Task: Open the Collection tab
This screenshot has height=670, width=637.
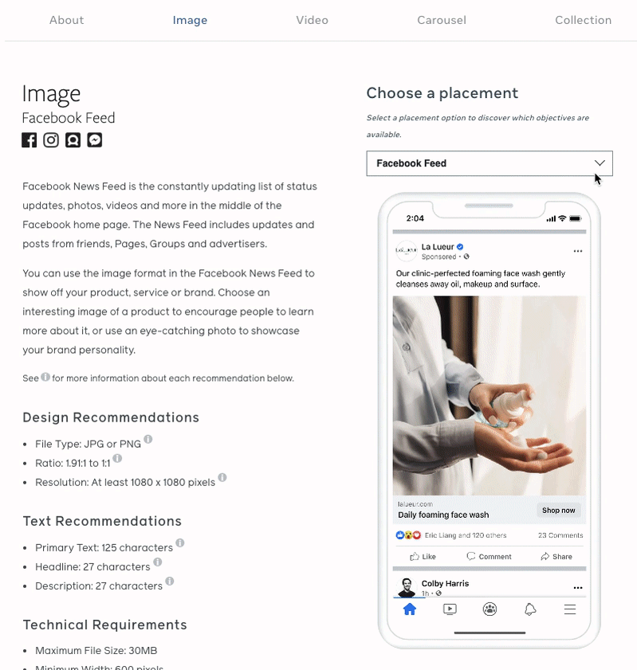Action: (x=583, y=20)
